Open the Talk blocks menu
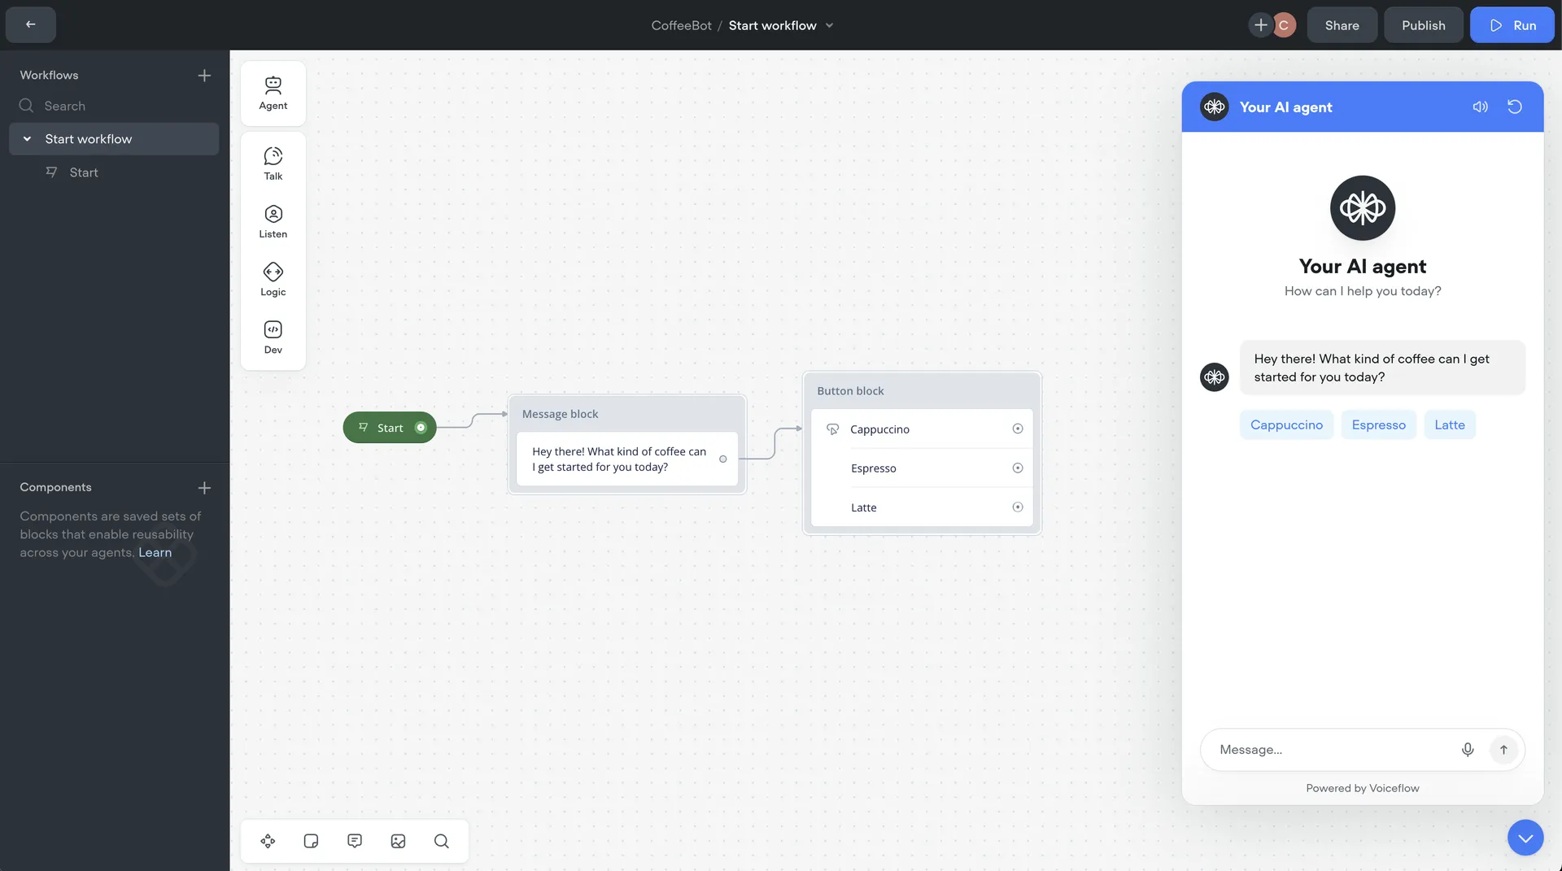This screenshot has height=871, width=1562. (x=273, y=163)
